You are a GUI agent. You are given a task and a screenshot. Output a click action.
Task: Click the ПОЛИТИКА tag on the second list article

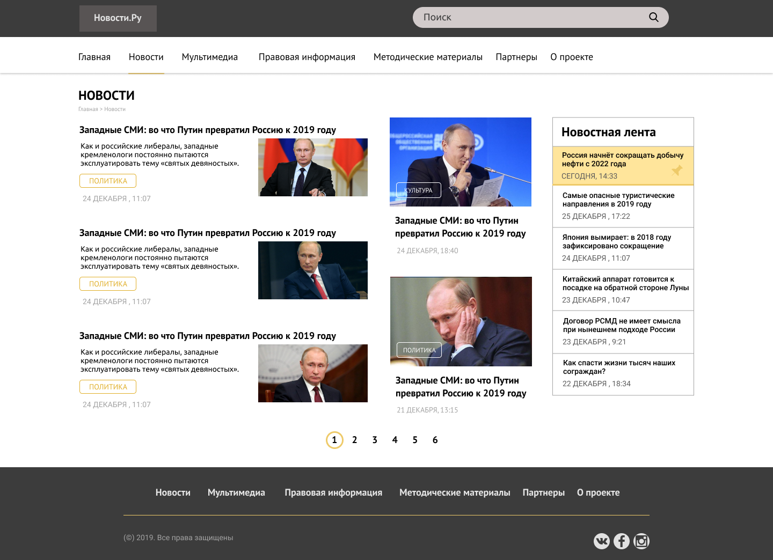point(108,284)
